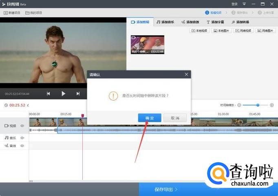Mute the 音效 track speaker icon
Screen dimensions: 278x196
pos(22,146)
